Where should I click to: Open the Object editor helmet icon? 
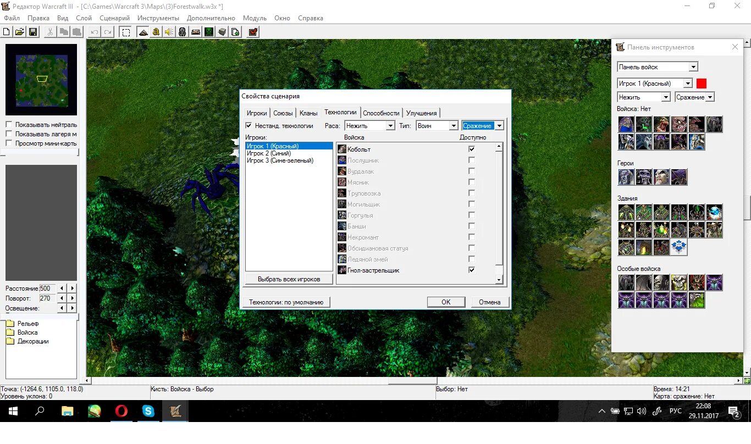[183, 32]
